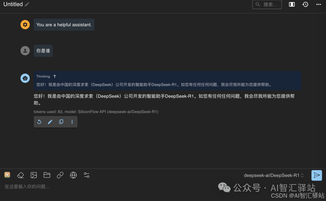Send the message with paper plane button

click(317, 175)
